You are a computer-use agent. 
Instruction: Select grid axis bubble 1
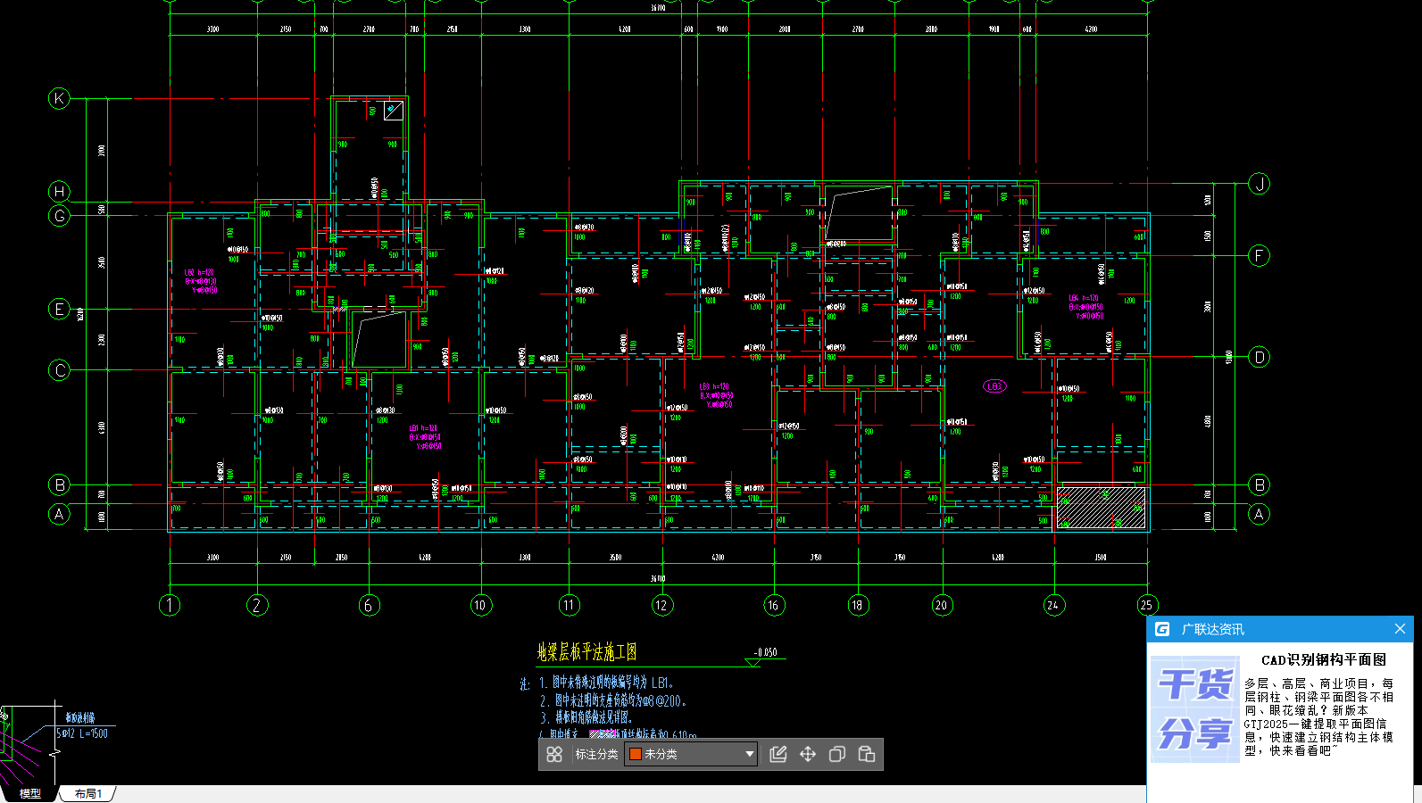pyautogui.click(x=170, y=605)
